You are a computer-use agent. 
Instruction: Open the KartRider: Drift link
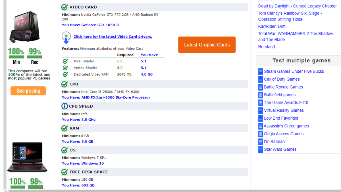point(272,26)
